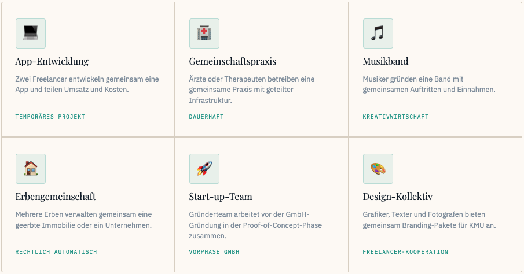Image resolution: width=524 pixels, height=274 pixels.
Task: Choose the Design-Kollektiv heading
Action: click(398, 197)
